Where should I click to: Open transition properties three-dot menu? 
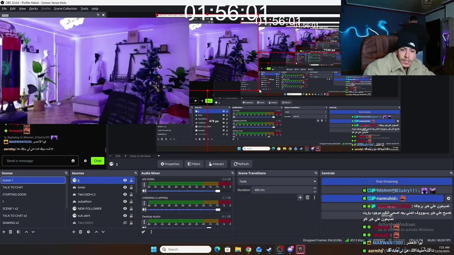314,197
